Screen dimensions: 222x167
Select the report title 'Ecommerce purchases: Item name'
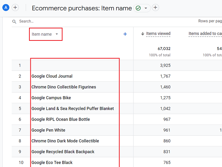(x=82, y=8)
